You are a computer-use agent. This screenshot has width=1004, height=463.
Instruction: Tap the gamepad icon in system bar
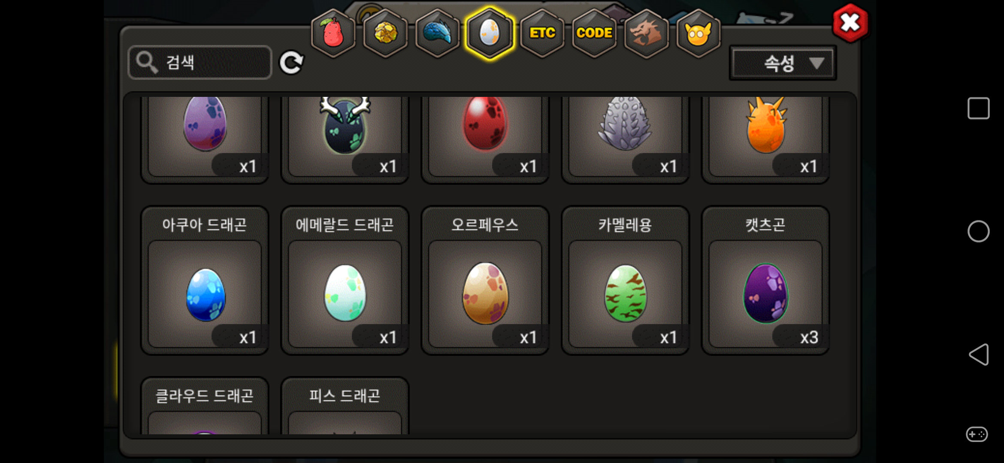click(x=977, y=434)
